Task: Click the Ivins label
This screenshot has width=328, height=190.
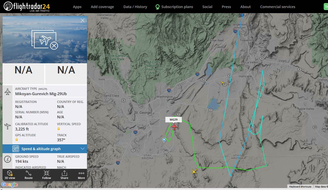Action: click(x=101, y=79)
